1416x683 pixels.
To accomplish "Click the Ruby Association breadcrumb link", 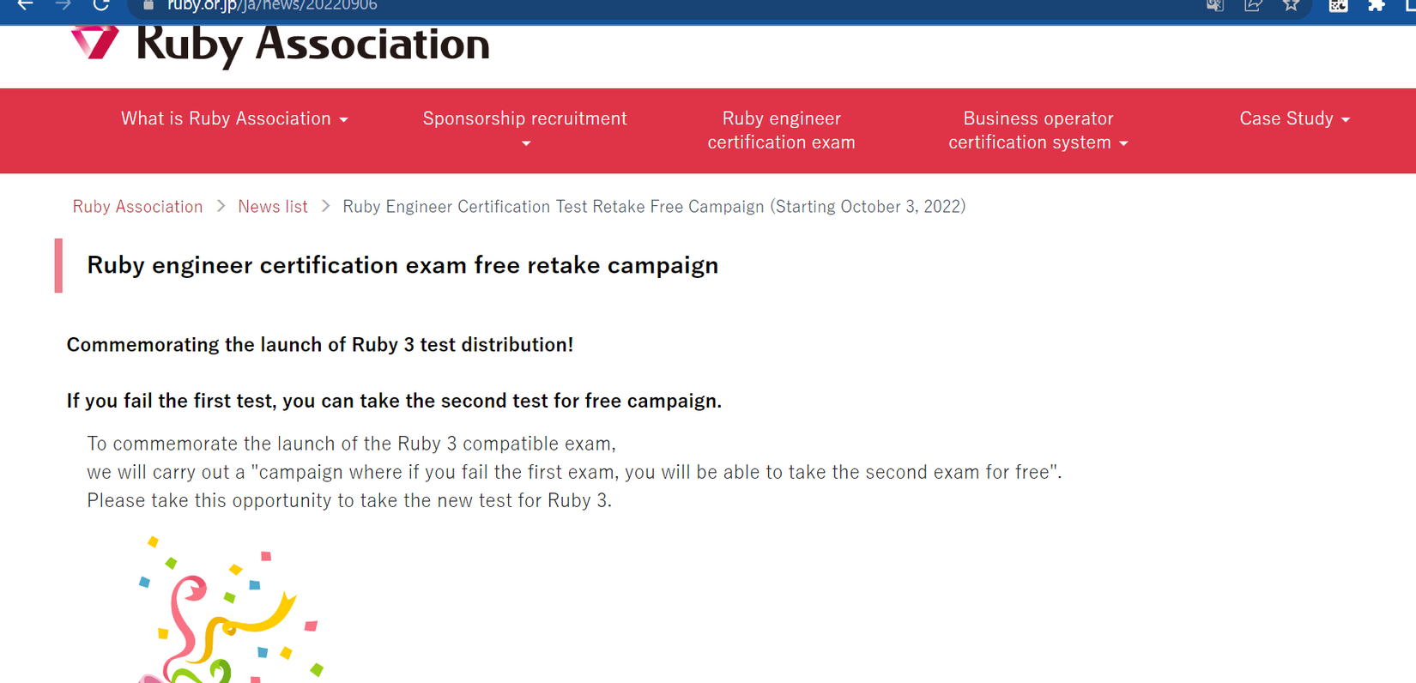I will click(x=137, y=207).
